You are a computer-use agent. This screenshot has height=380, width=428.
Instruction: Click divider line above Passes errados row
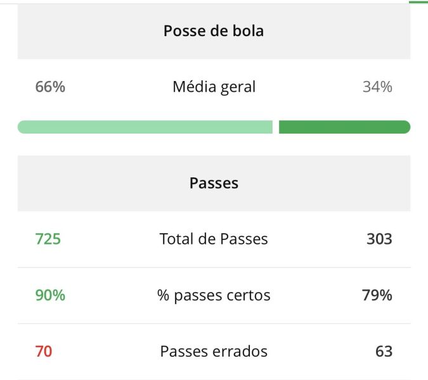pos(214,324)
